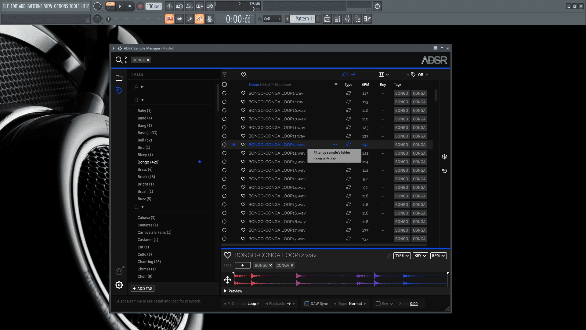This screenshot has width=586, height=330.
Task: Click the FL Studio stamp icon
Action: click(210, 19)
